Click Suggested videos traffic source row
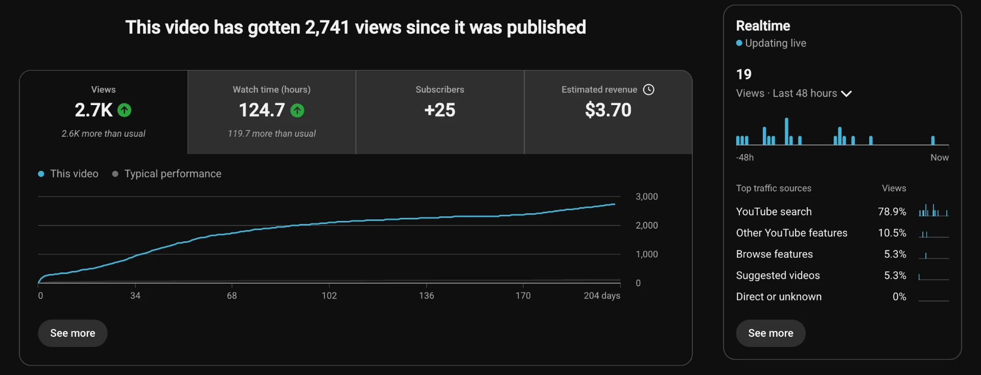The image size is (981, 375). 842,276
